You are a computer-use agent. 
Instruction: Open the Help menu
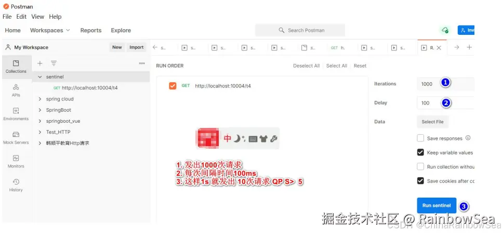(x=55, y=17)
